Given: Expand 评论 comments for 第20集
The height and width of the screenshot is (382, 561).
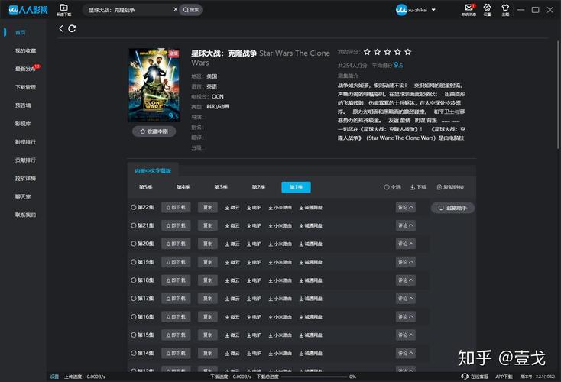Looking at the screenshot, I should (405, 244).
